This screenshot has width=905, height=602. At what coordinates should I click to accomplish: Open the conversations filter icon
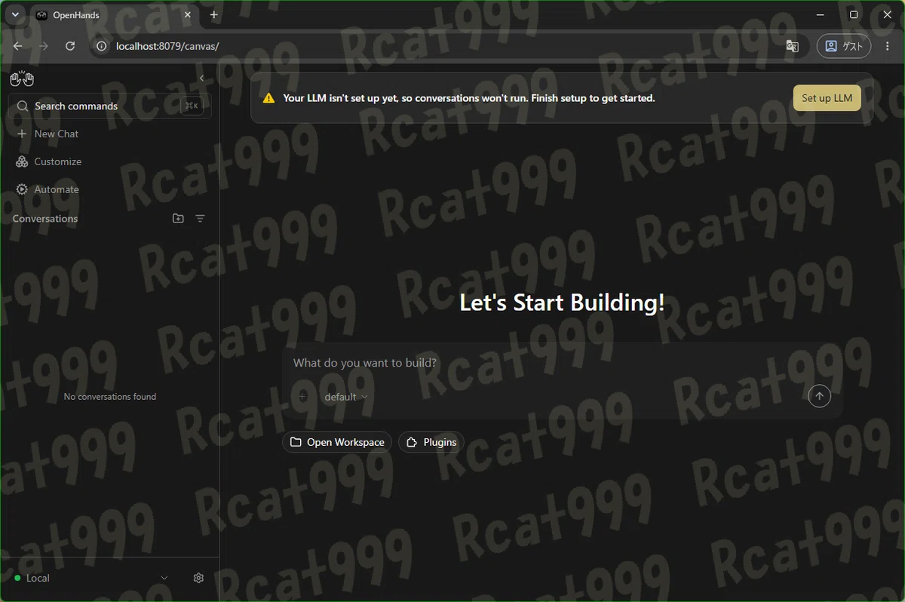(200, 219)
